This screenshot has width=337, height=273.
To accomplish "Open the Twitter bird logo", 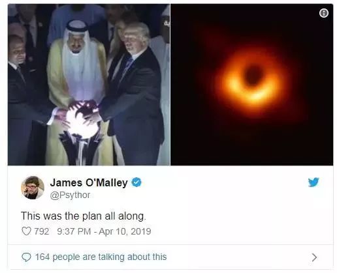I will click(313, 182).
